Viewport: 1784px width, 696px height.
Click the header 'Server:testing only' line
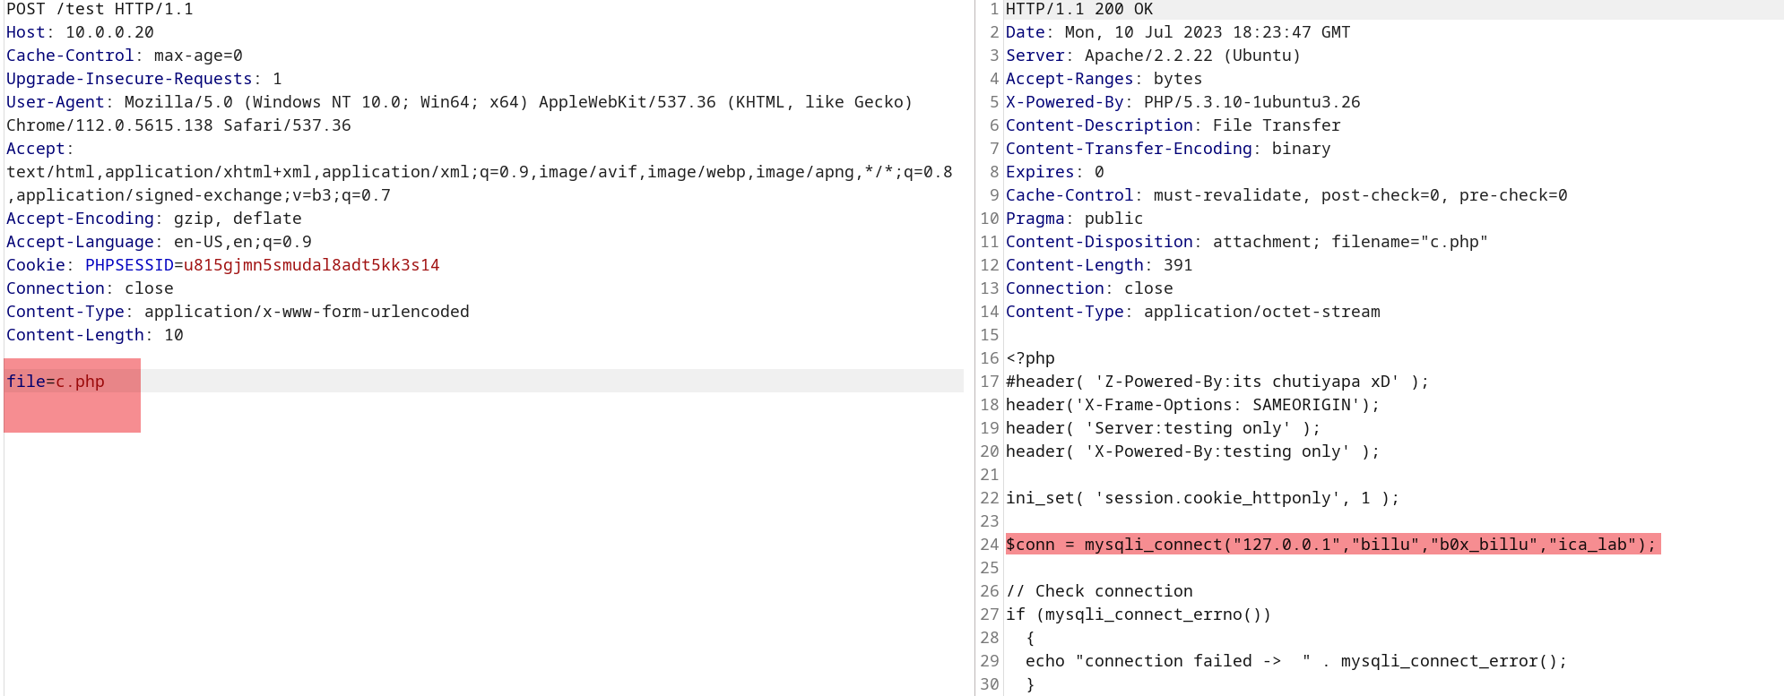point(1164,428)
